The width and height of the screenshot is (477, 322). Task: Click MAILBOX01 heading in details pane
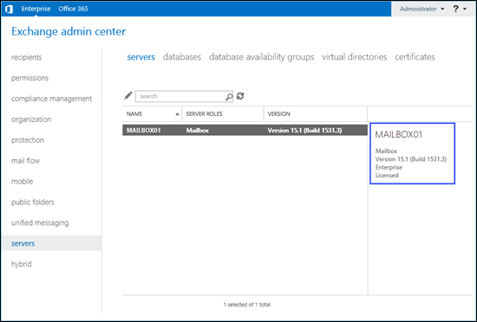(x=399, y=134)
